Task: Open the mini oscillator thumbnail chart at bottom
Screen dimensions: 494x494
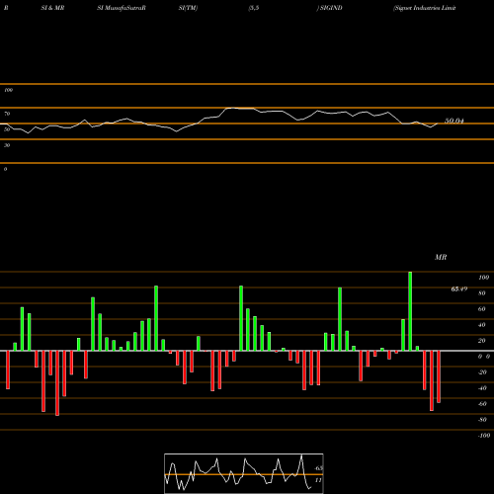Action: point(244,473)
